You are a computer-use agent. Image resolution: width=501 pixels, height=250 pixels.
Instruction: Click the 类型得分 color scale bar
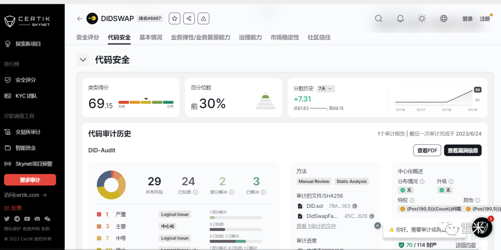coord(146,102)
